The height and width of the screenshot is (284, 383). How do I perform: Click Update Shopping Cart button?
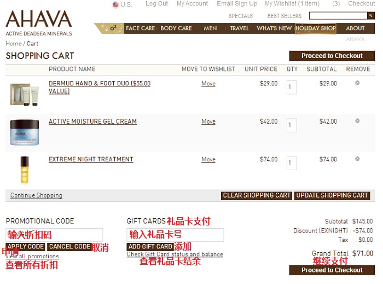coord(332,195)
